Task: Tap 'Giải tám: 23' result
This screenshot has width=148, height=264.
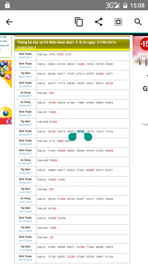Action: click(45, 237)
